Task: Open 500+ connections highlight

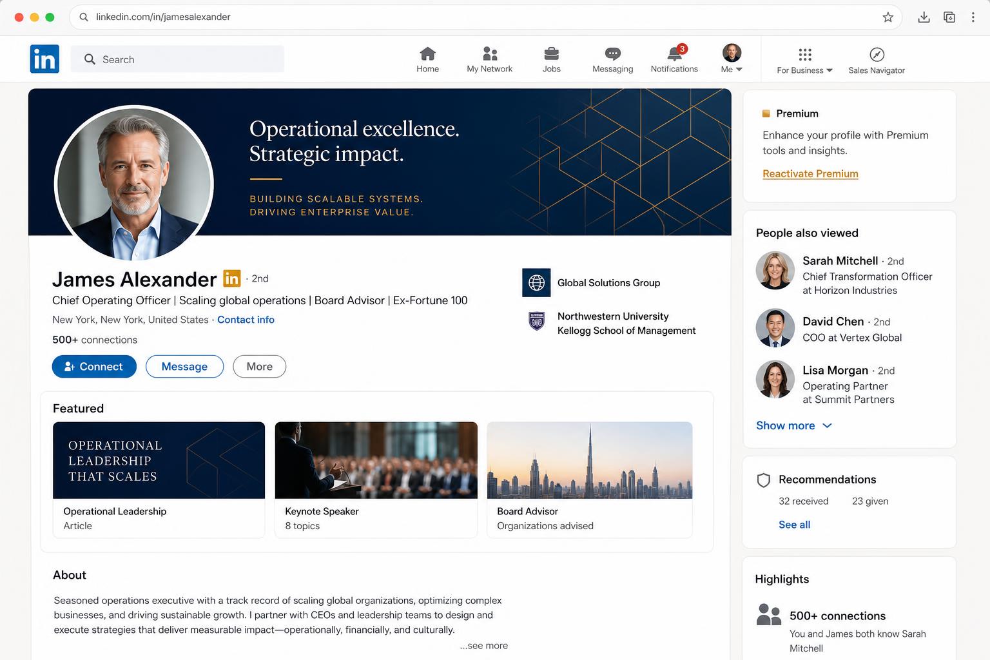Action: point(837,616)
